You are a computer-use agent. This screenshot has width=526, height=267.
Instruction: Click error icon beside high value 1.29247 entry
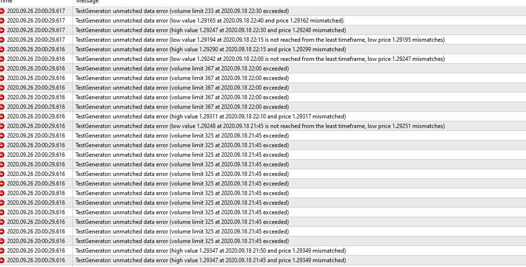click(x=2, y=30)
